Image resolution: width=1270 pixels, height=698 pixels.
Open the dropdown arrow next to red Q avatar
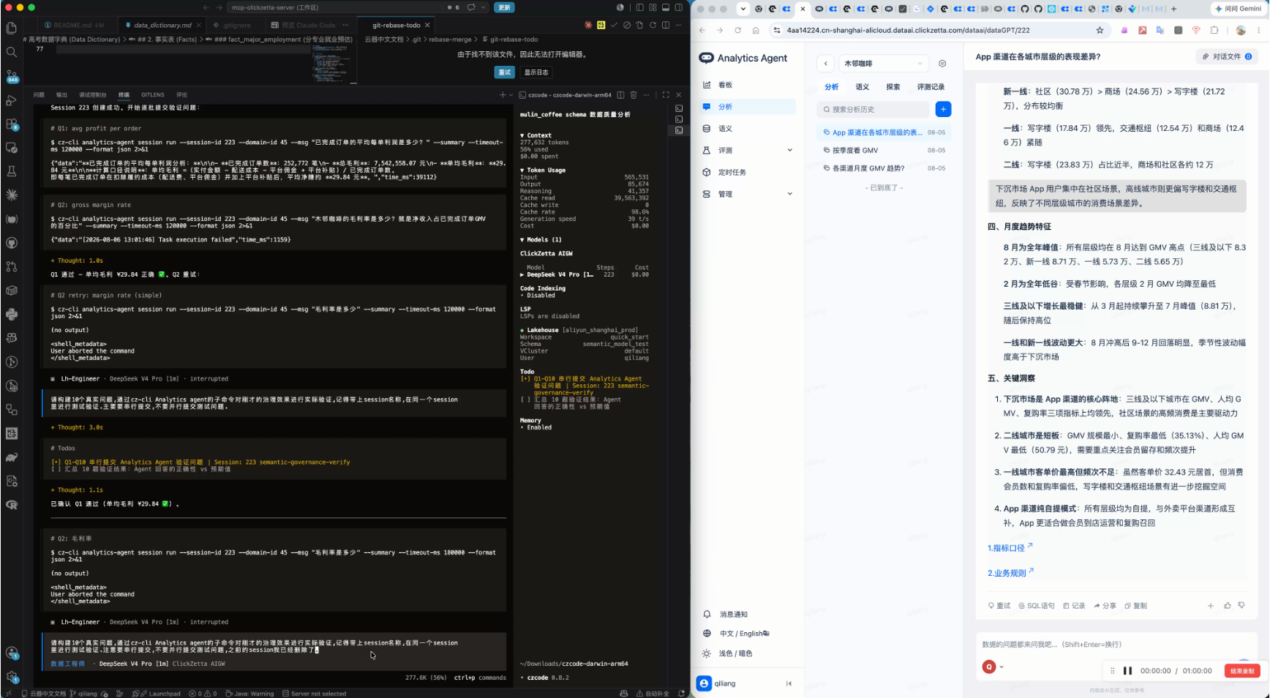click(x=1002, y=667)
